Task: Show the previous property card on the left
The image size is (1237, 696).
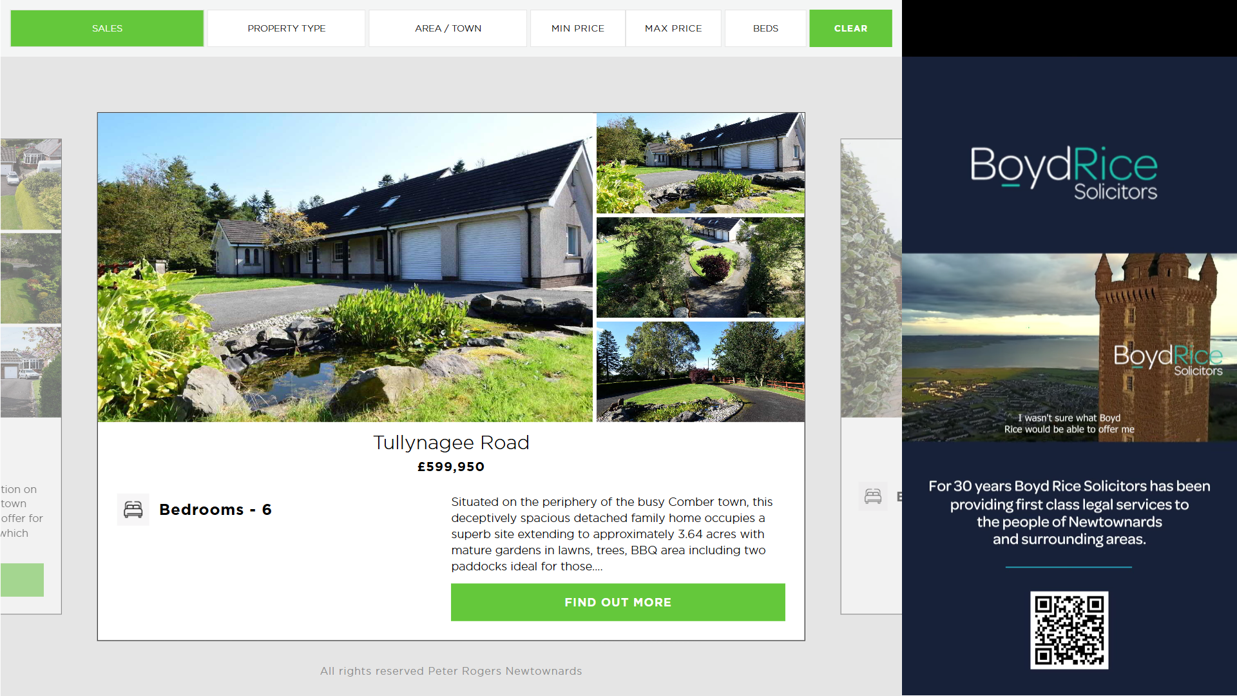Action: [31, 376]
